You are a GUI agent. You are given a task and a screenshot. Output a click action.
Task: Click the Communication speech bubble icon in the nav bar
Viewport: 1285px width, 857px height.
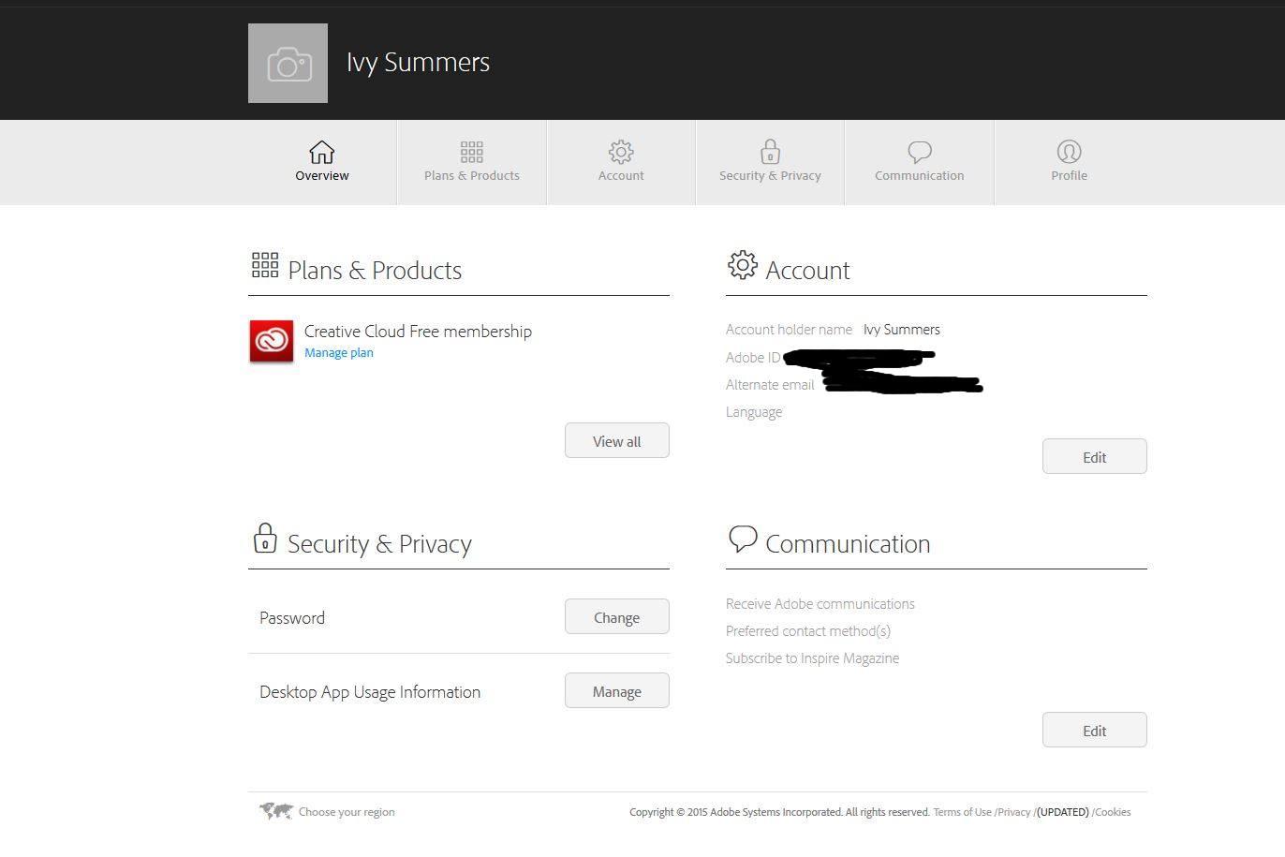[920, 152]
